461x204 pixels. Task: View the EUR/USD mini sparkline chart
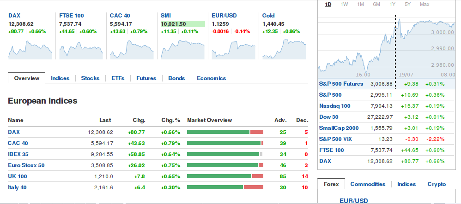coord(233,50)
